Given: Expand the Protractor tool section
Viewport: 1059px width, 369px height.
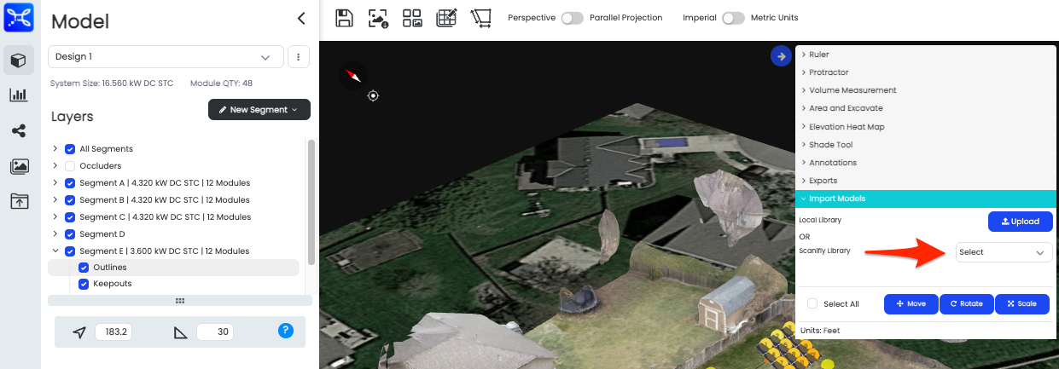Looking at the screenshot, I should point(926,72).
